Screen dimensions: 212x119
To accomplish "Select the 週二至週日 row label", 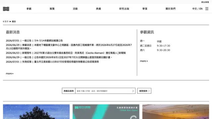I will point(146,46).
